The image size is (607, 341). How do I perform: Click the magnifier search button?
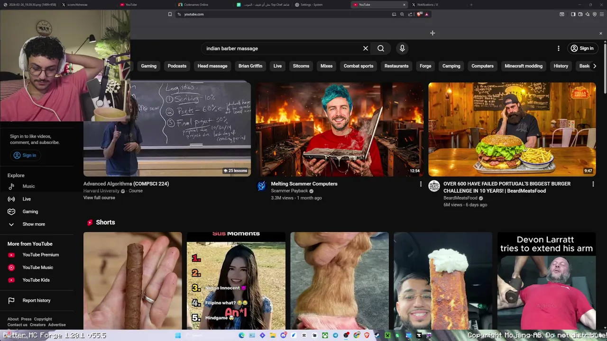(381, 48)
